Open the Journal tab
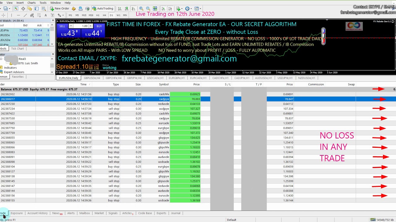396x222 pixels. point(175,213)
